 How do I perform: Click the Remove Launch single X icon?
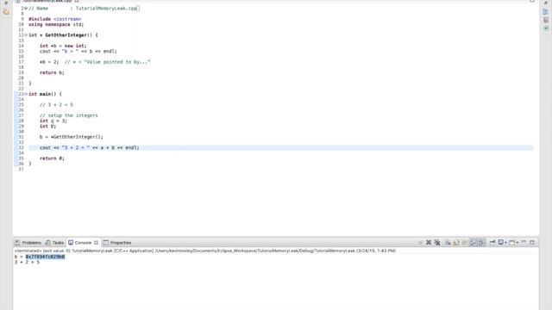429,243
